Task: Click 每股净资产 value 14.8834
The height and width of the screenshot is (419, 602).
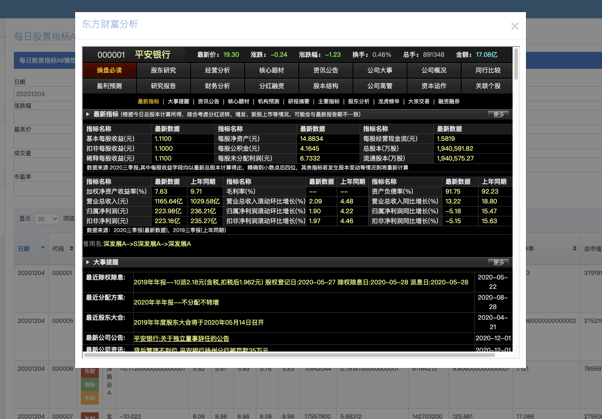Action: tap(311, 139)
